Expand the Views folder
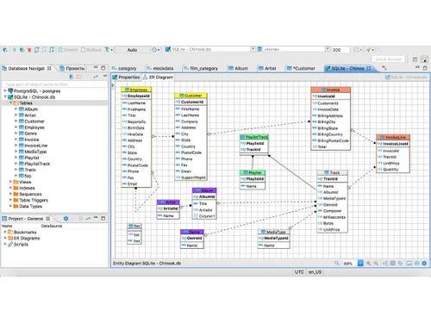The width and height of the screenshot is (431, 323). (x=10, y=182)
